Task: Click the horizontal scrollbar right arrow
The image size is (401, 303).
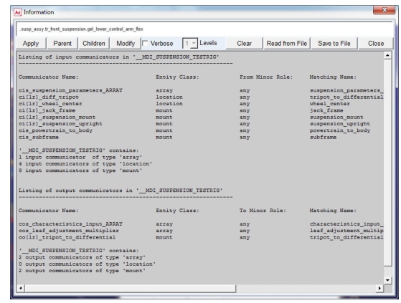Action: [379, 288]
